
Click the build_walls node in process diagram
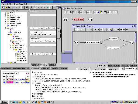[93, 42]
